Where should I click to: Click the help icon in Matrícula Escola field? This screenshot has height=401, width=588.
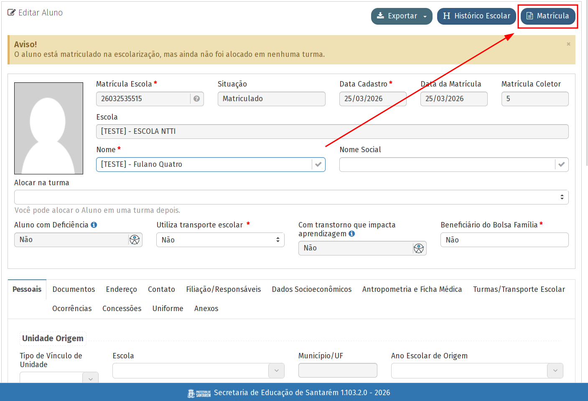pos(196,99)
